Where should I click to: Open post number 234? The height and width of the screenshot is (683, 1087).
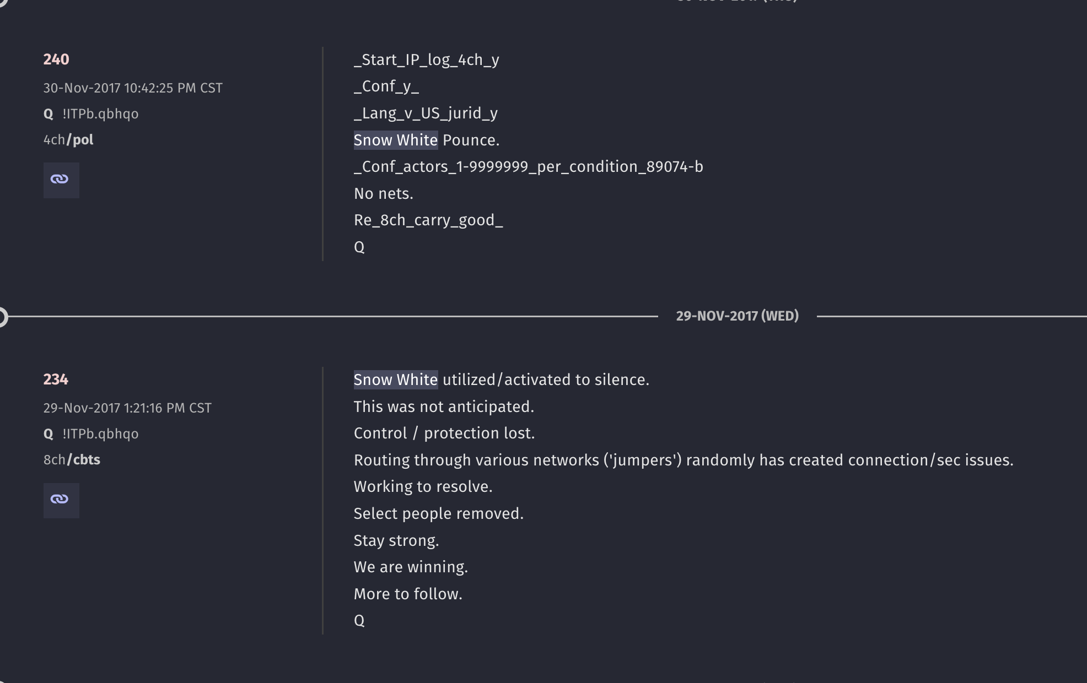coord(56,380)
